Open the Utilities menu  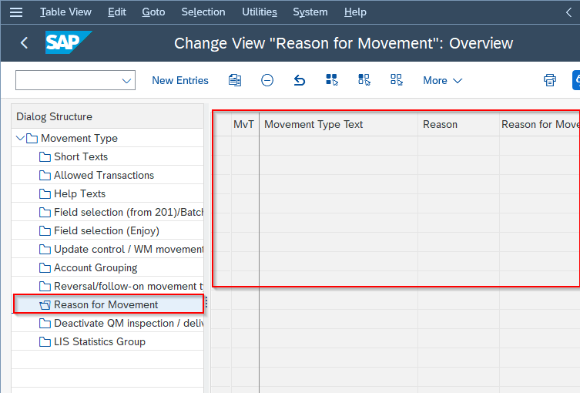(x=260, y=12)
